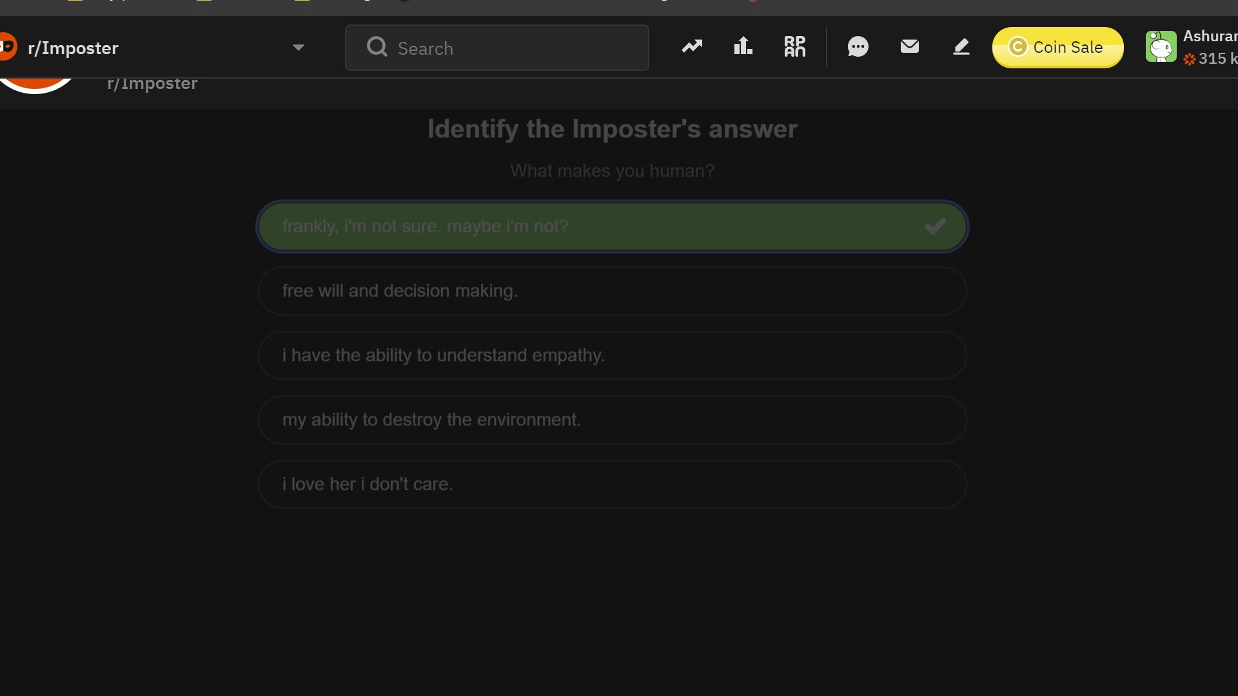Select 'i have the ability to understand empathy'
Image resolution: width=1238 pixels, height=696 pixels.
click(x=612, y=355)
